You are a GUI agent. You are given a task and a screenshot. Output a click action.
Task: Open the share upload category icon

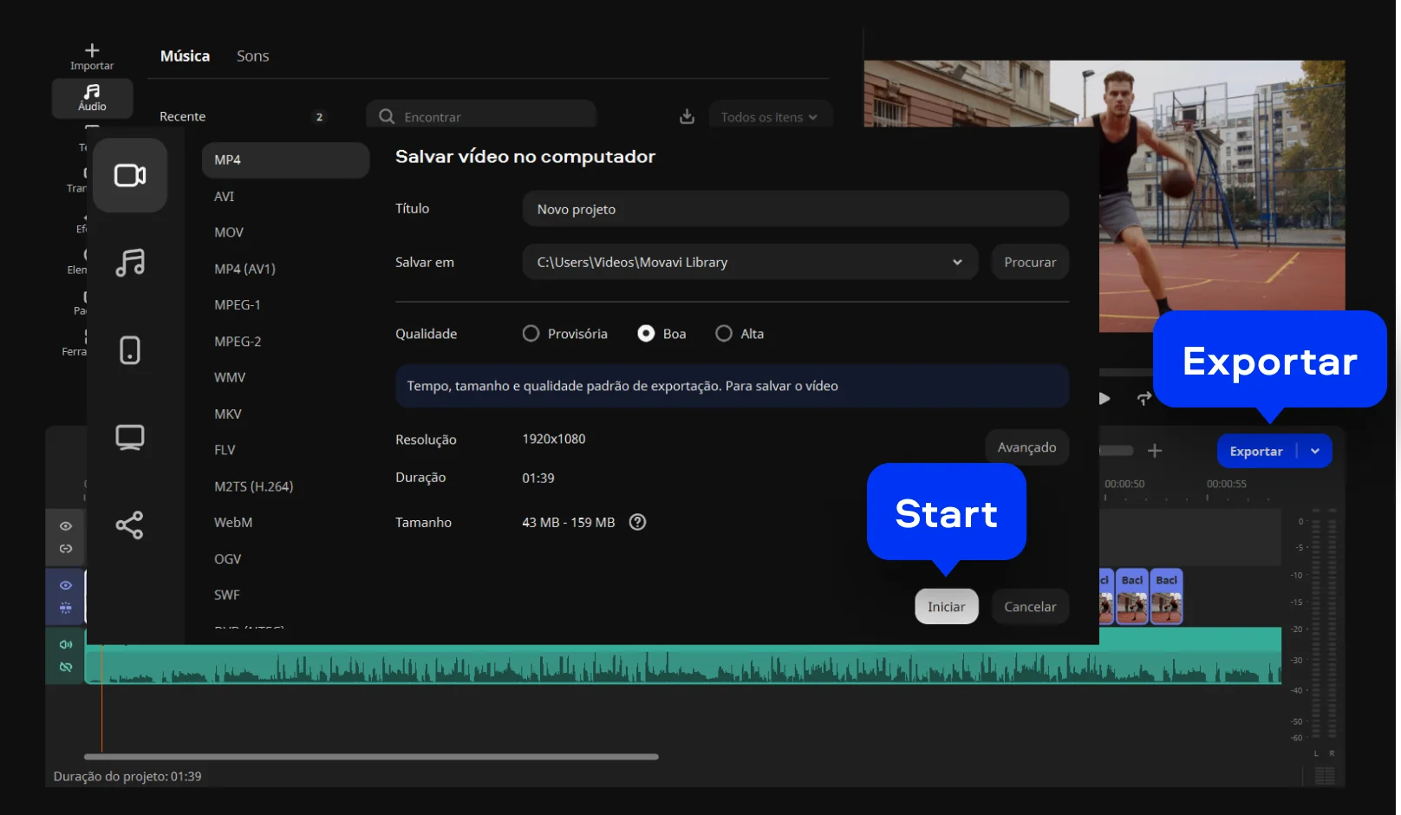pyautogui.click(x=130, y=525)
